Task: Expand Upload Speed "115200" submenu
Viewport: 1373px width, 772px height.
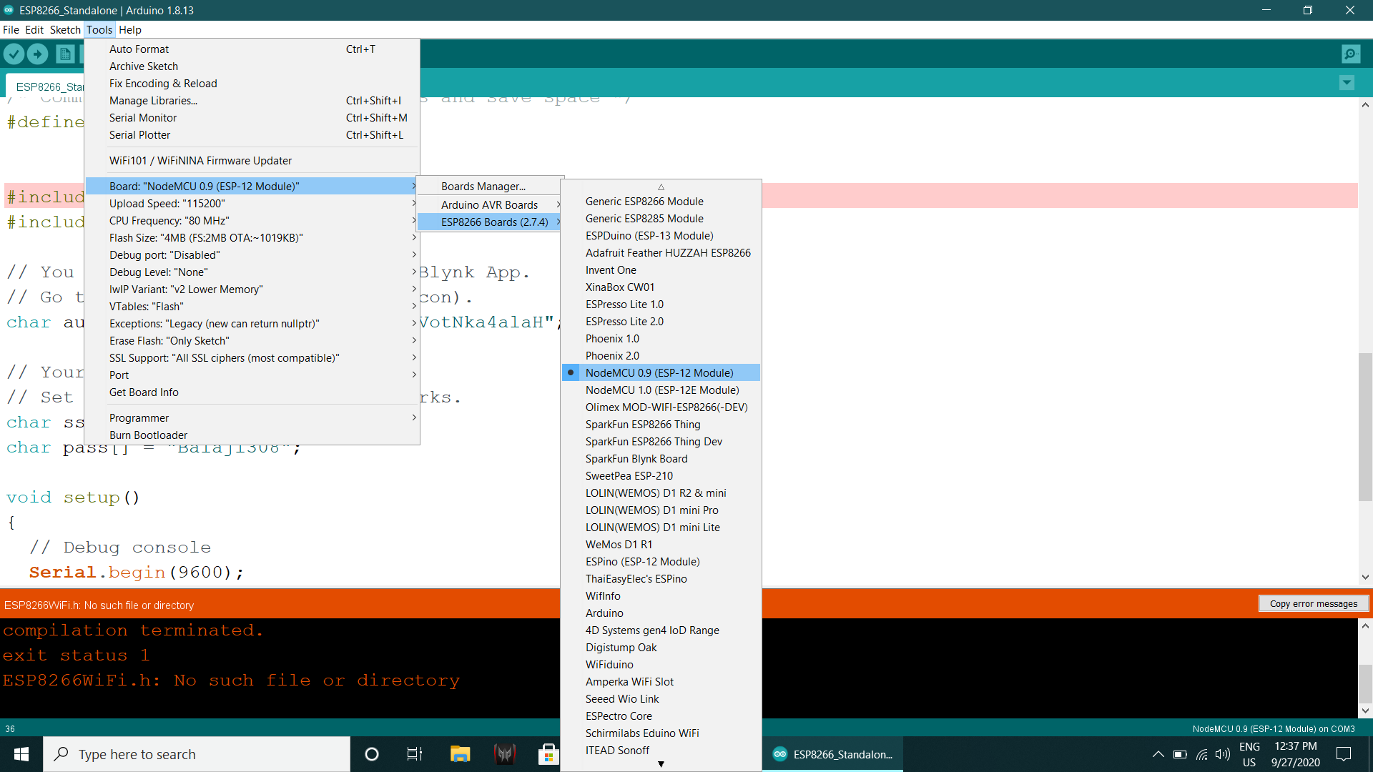Action: coord(252,204)
